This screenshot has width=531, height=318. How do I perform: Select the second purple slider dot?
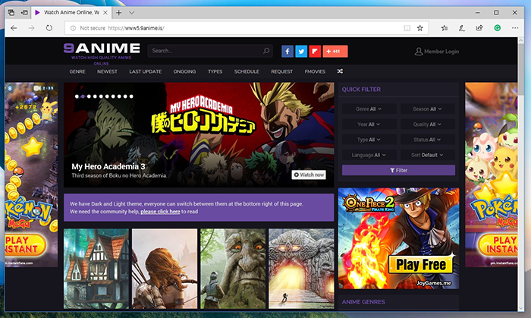point(83,96)
